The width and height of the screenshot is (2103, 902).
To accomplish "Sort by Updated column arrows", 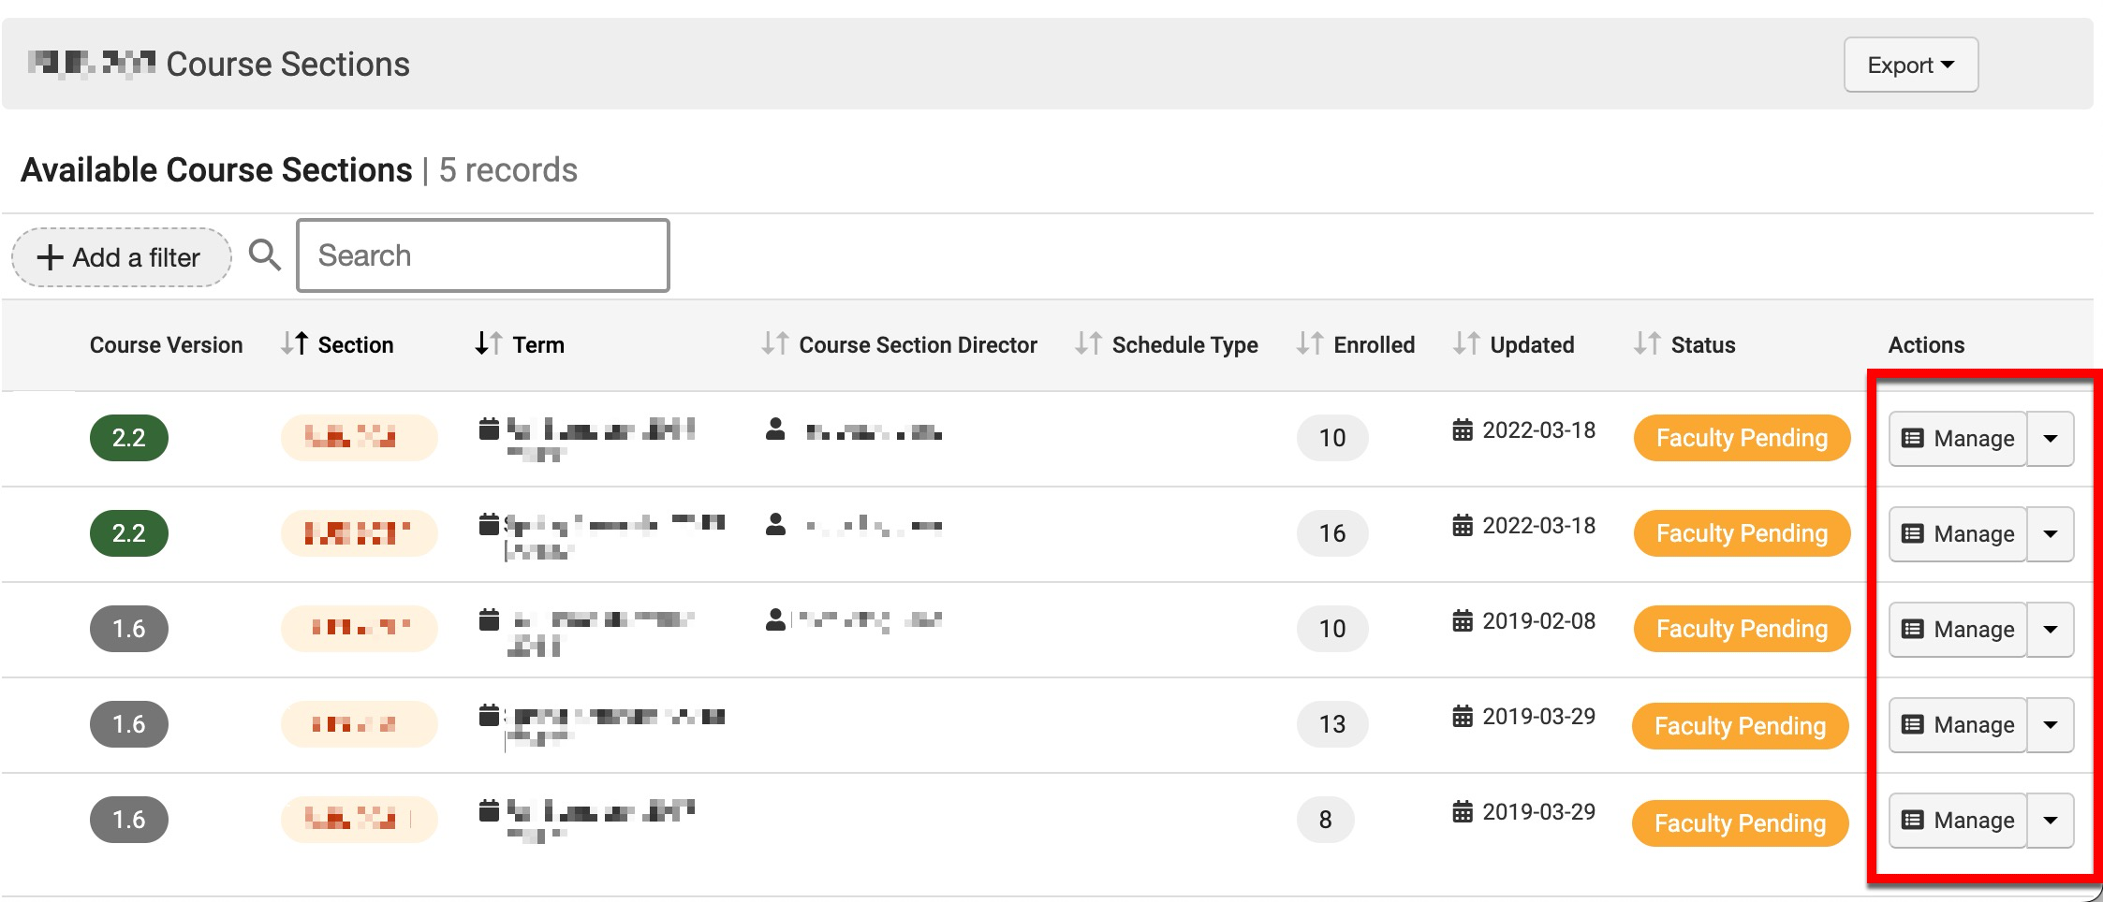I will pyautogui.click(x=1465, y=344).
